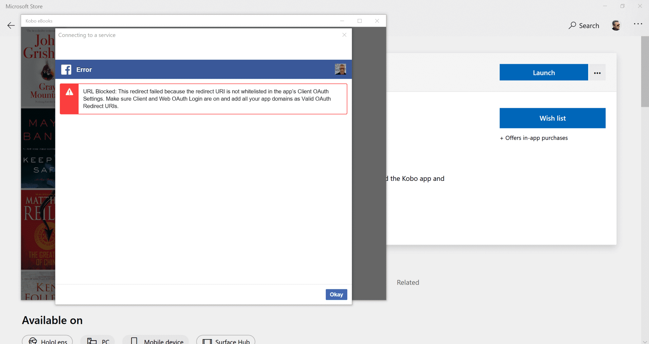Click the URL Blocked error message text
This screenshot has height=344, width=649.
(207, 99)
